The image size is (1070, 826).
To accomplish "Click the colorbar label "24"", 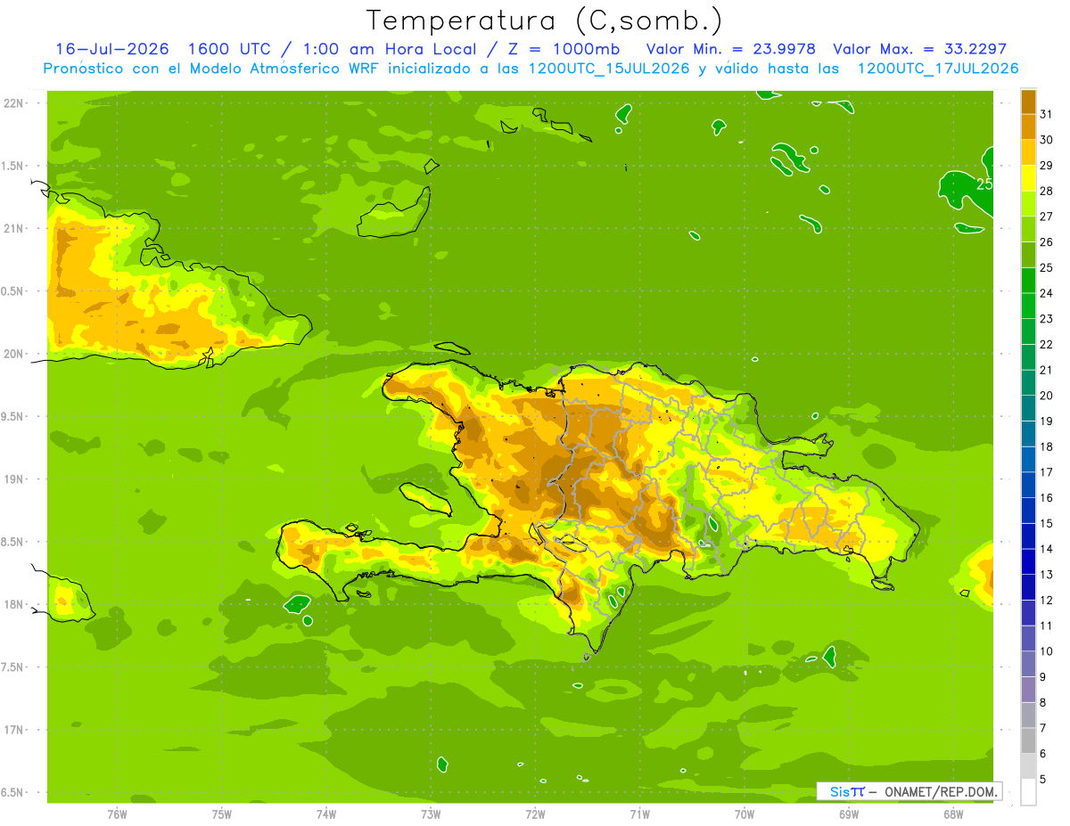I will [1047, 293].
